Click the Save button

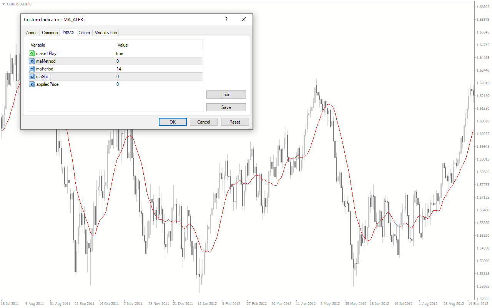(226, 107)
